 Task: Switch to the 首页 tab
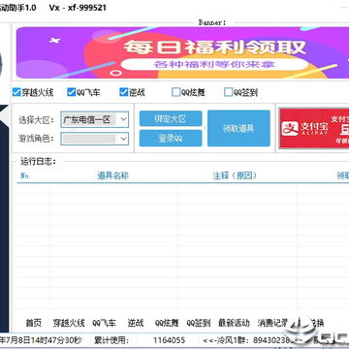click(x=34, y=323)
